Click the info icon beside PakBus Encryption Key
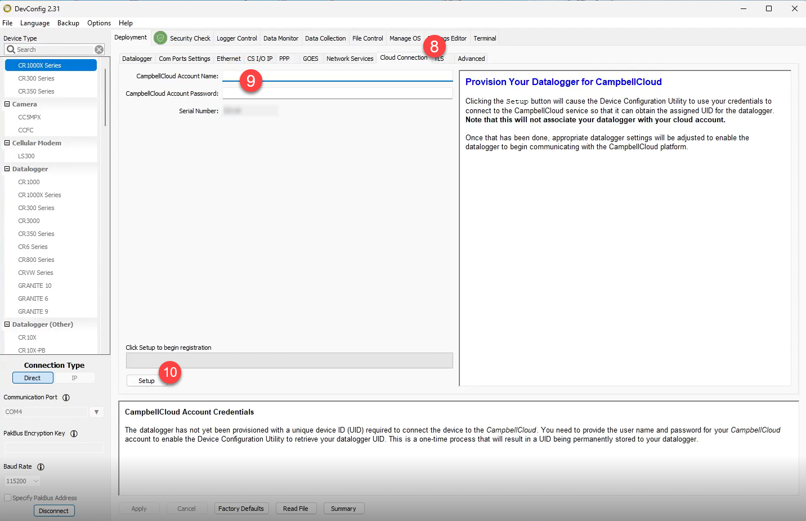Viewport: 806px width, 521px height. 74,434
